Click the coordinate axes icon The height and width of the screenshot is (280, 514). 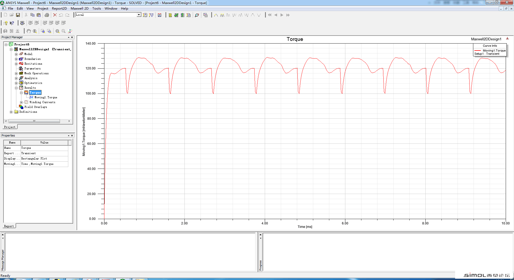click(70, 31)
